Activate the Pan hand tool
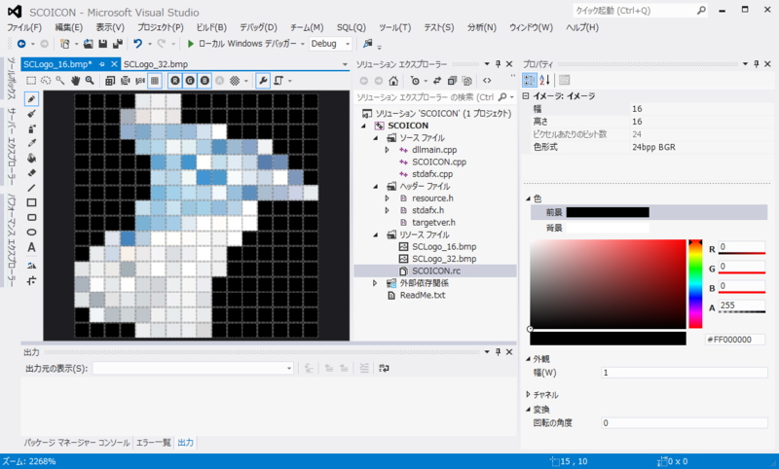This screenshot has width=779, height=469. click(75, 81)
